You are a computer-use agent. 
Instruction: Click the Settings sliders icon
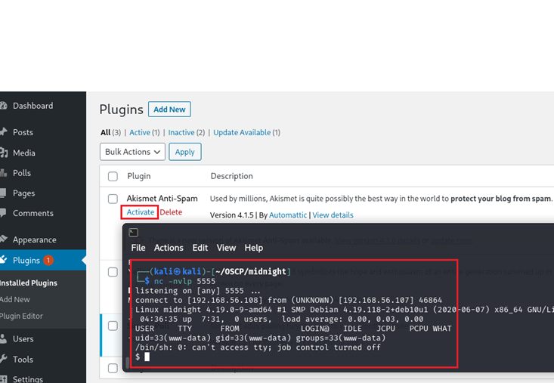[3, 379]
